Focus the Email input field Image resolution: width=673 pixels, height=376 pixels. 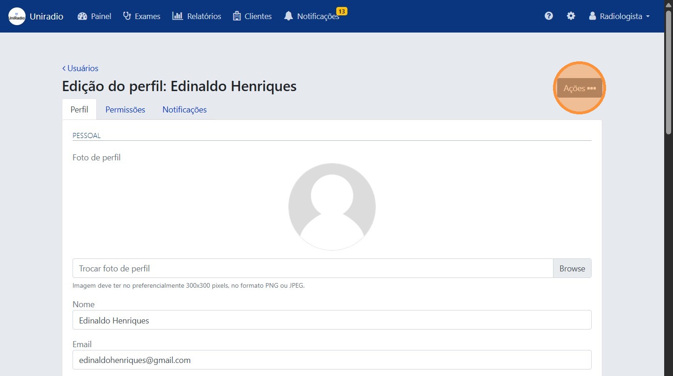point(332,360)
